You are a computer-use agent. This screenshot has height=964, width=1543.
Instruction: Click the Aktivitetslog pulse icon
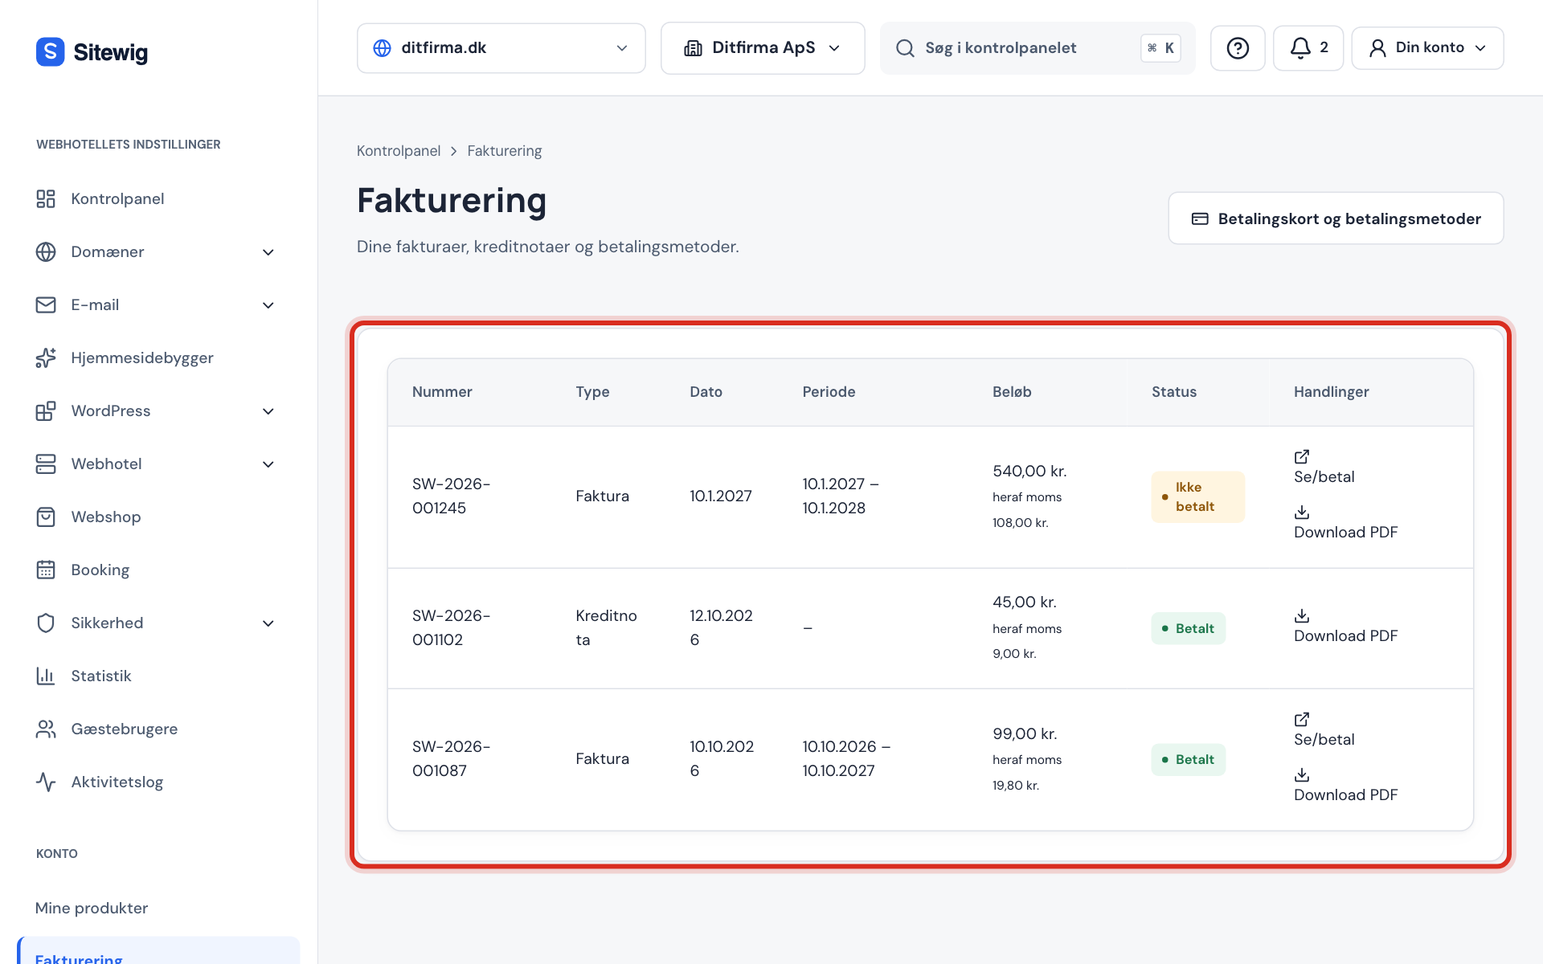click(46, 782)
